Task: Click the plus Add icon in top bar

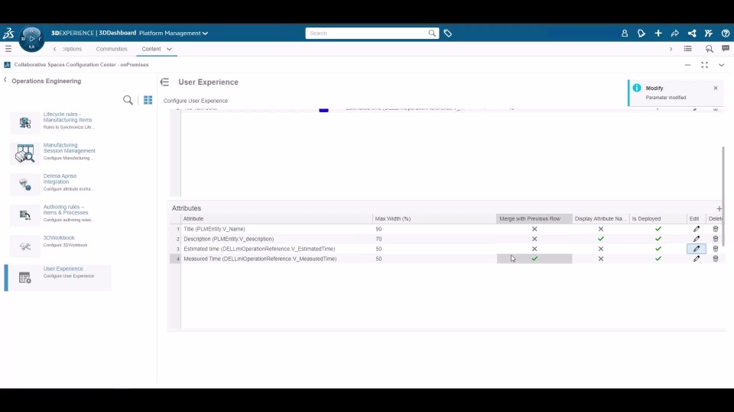Action: coord(658,33)
